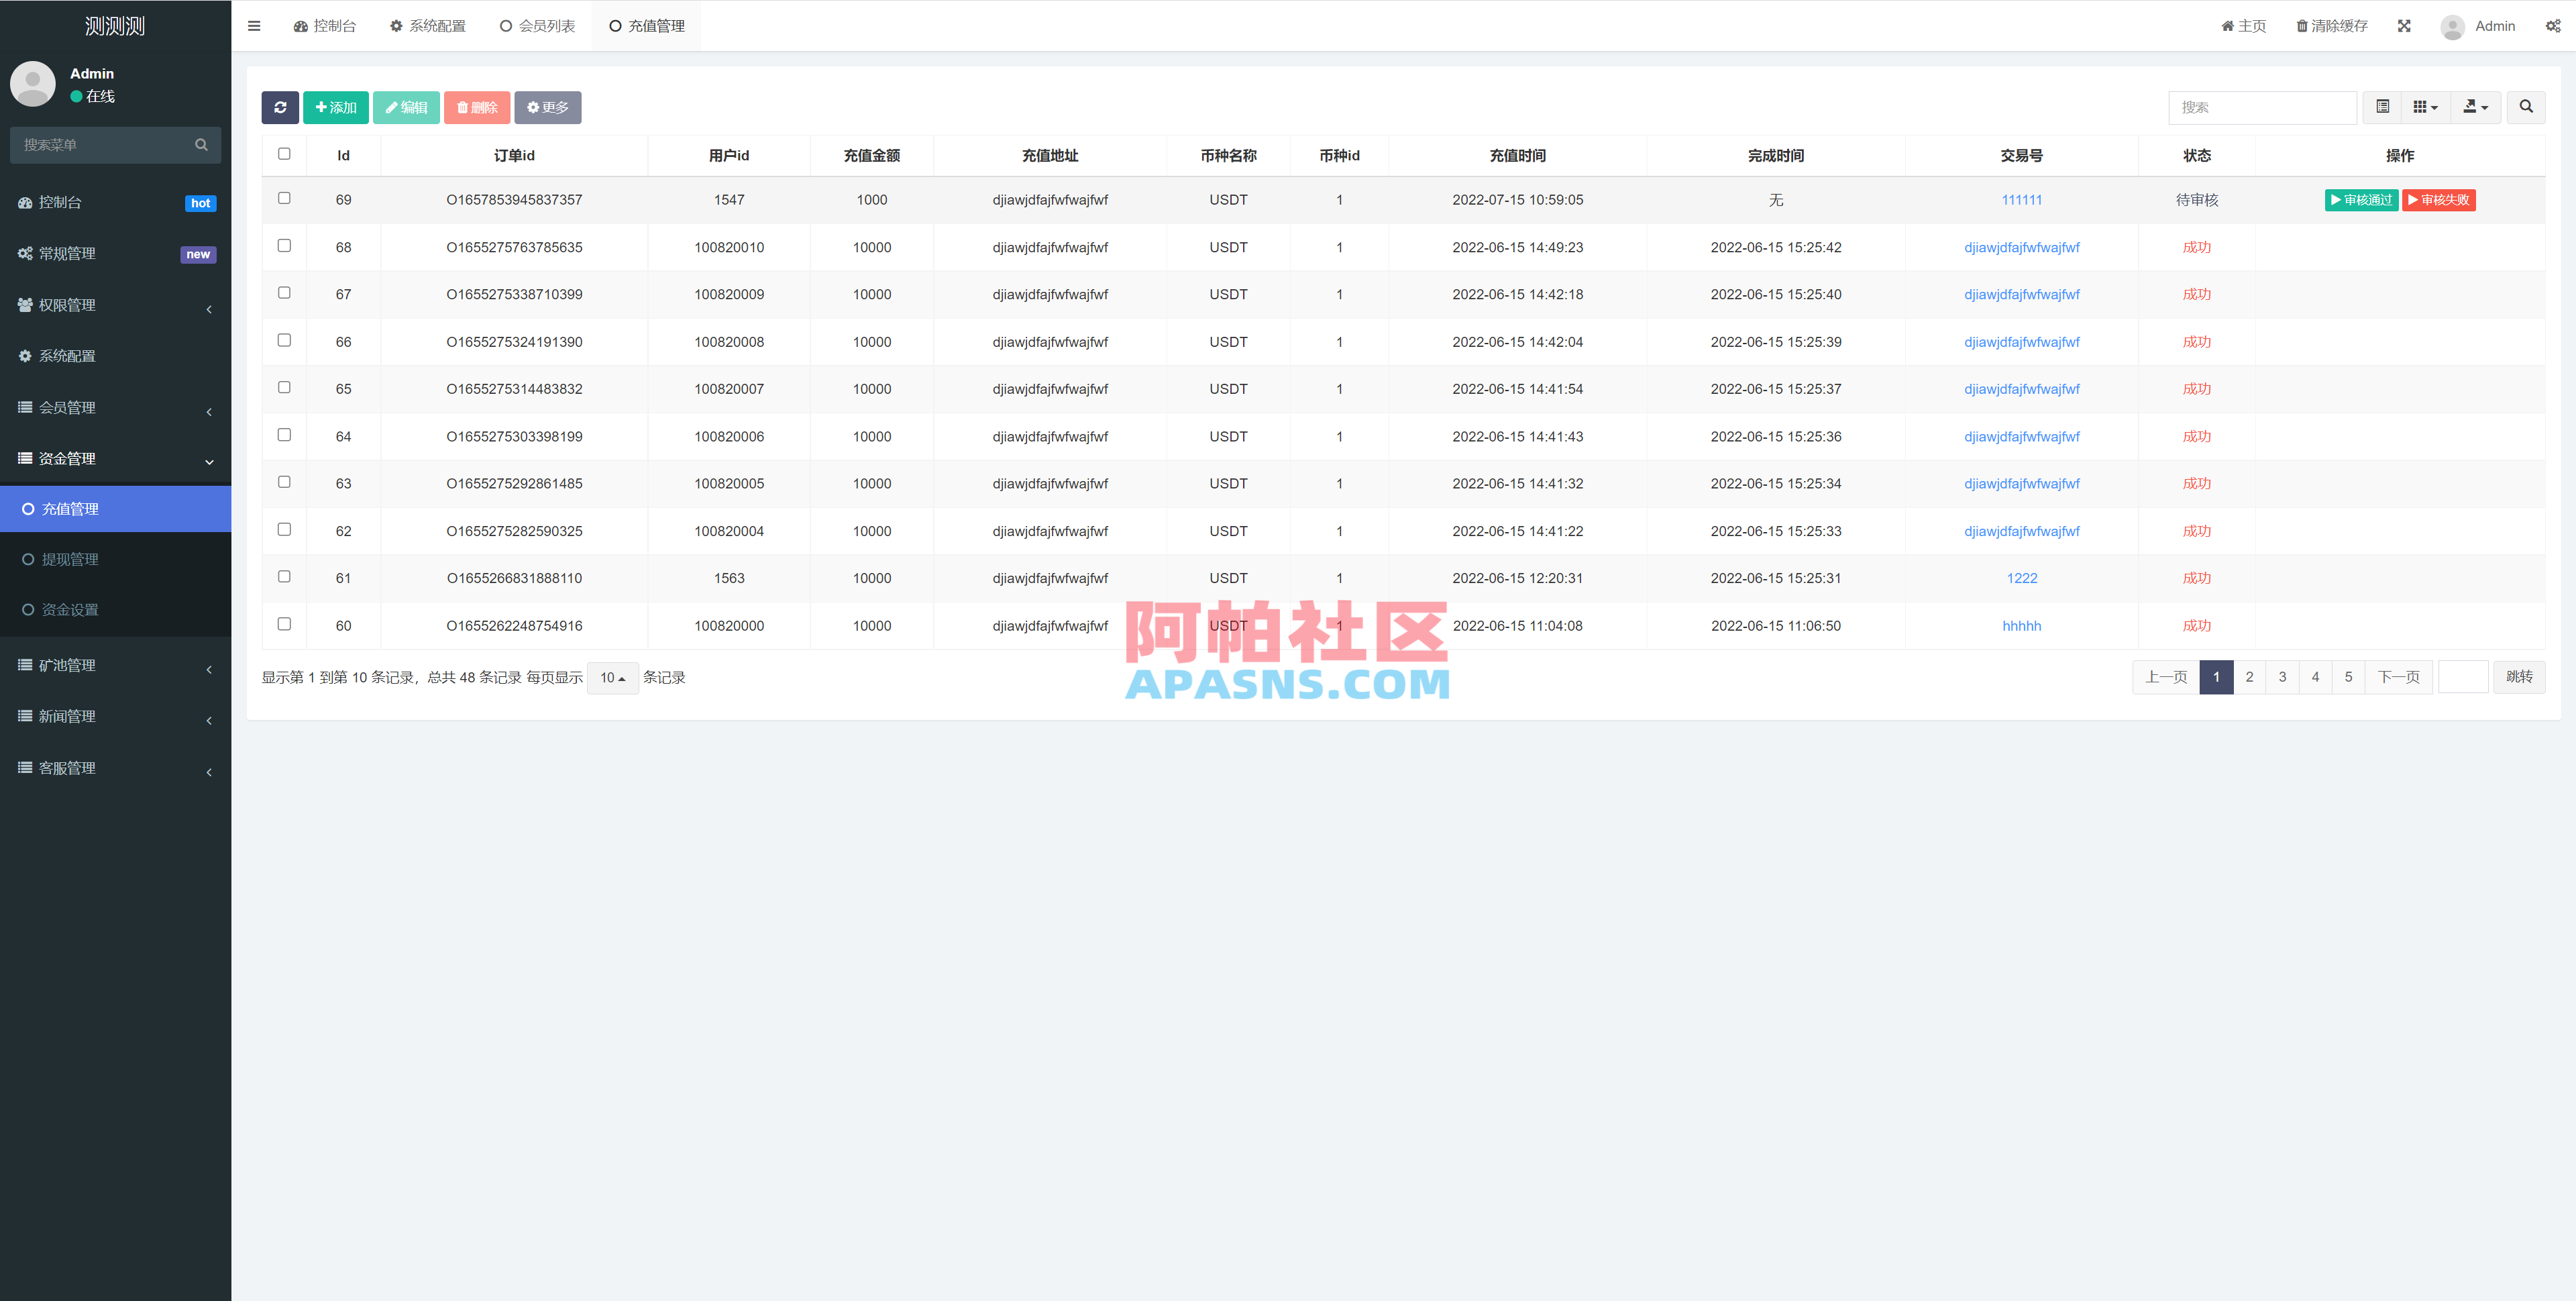This screenshot has height=1301, width=2576.
Task: Open the per-page count dropdown showing 10
Action: click(612, 677)
